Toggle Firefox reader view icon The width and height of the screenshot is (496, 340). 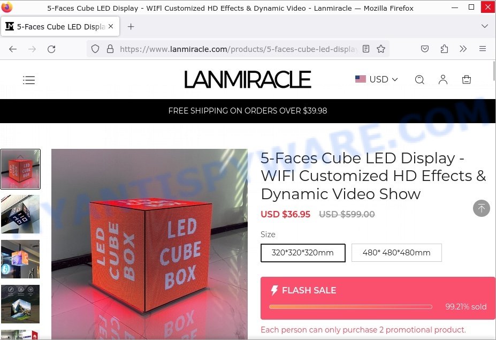(x=366, y=49)
